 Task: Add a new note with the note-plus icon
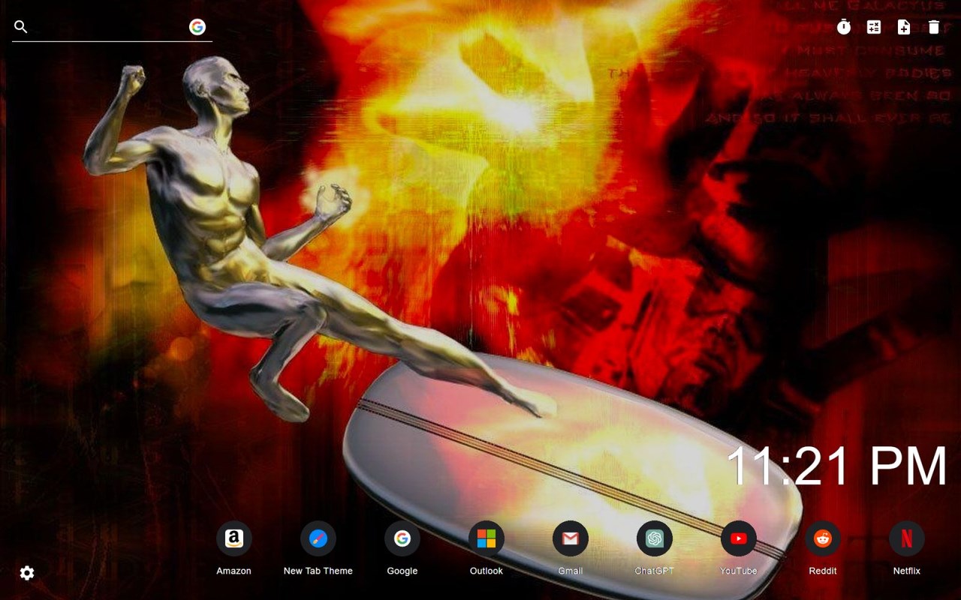coord(904,27)
